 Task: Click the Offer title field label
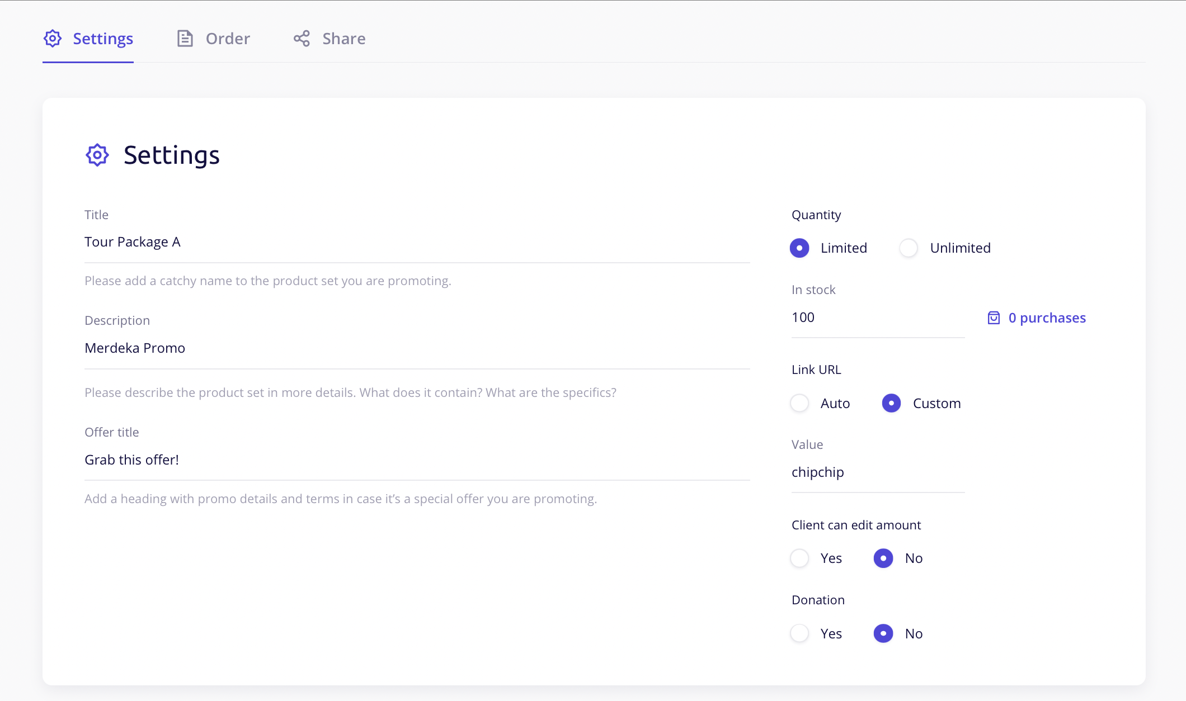(x=111, y=432)
